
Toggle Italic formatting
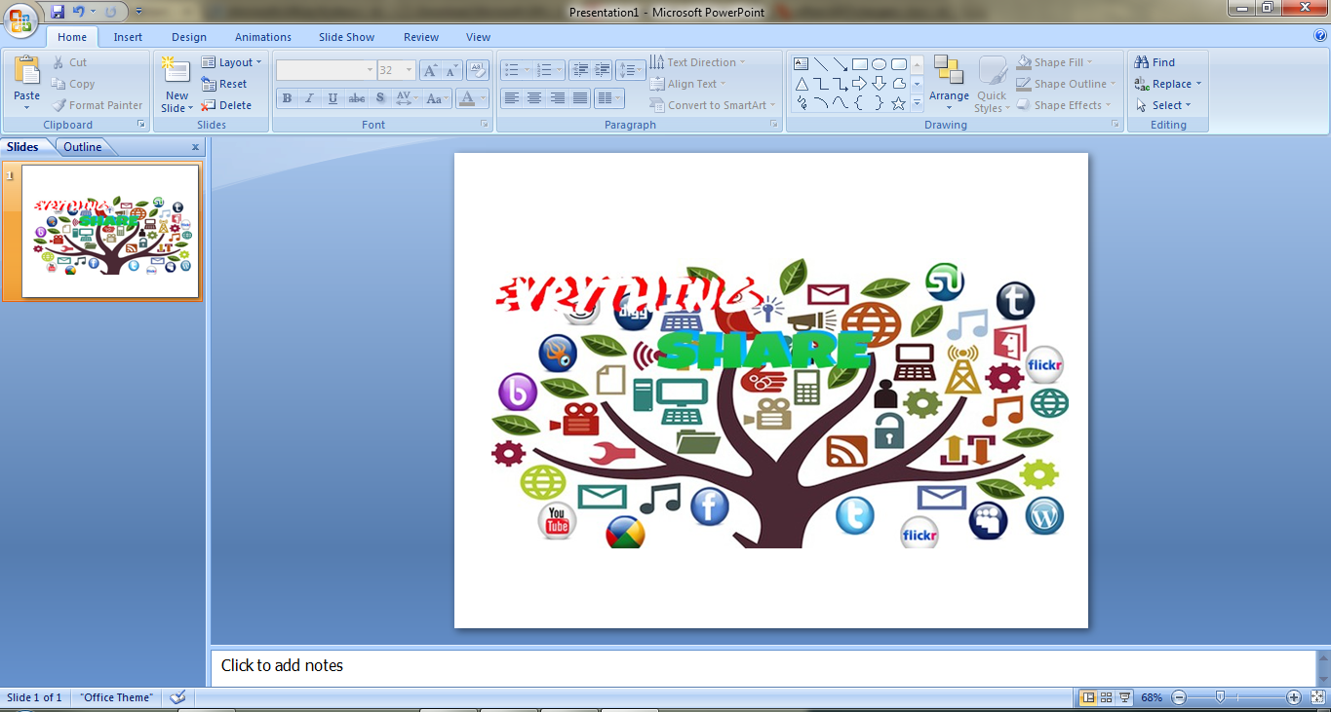point(309,98)
